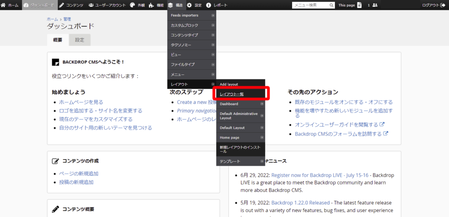
Task: Open 現在のテーマをカスタマイズする link
Action: tap(96, 119)
